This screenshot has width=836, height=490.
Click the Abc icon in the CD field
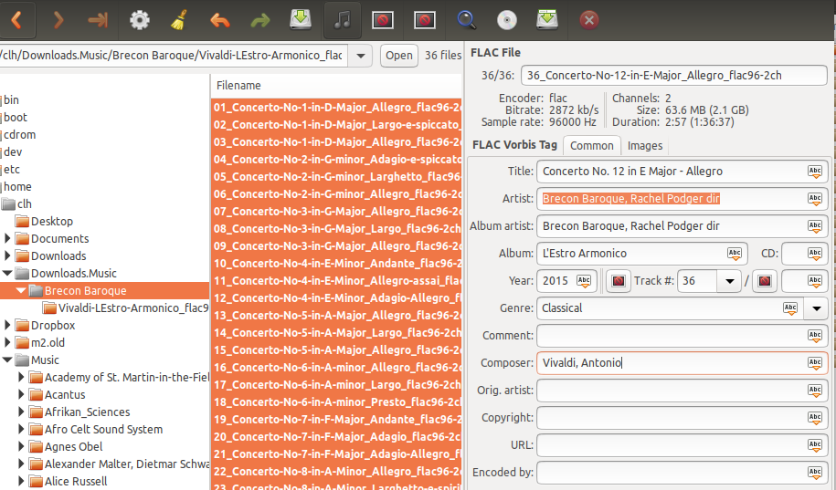click(815, 254)
